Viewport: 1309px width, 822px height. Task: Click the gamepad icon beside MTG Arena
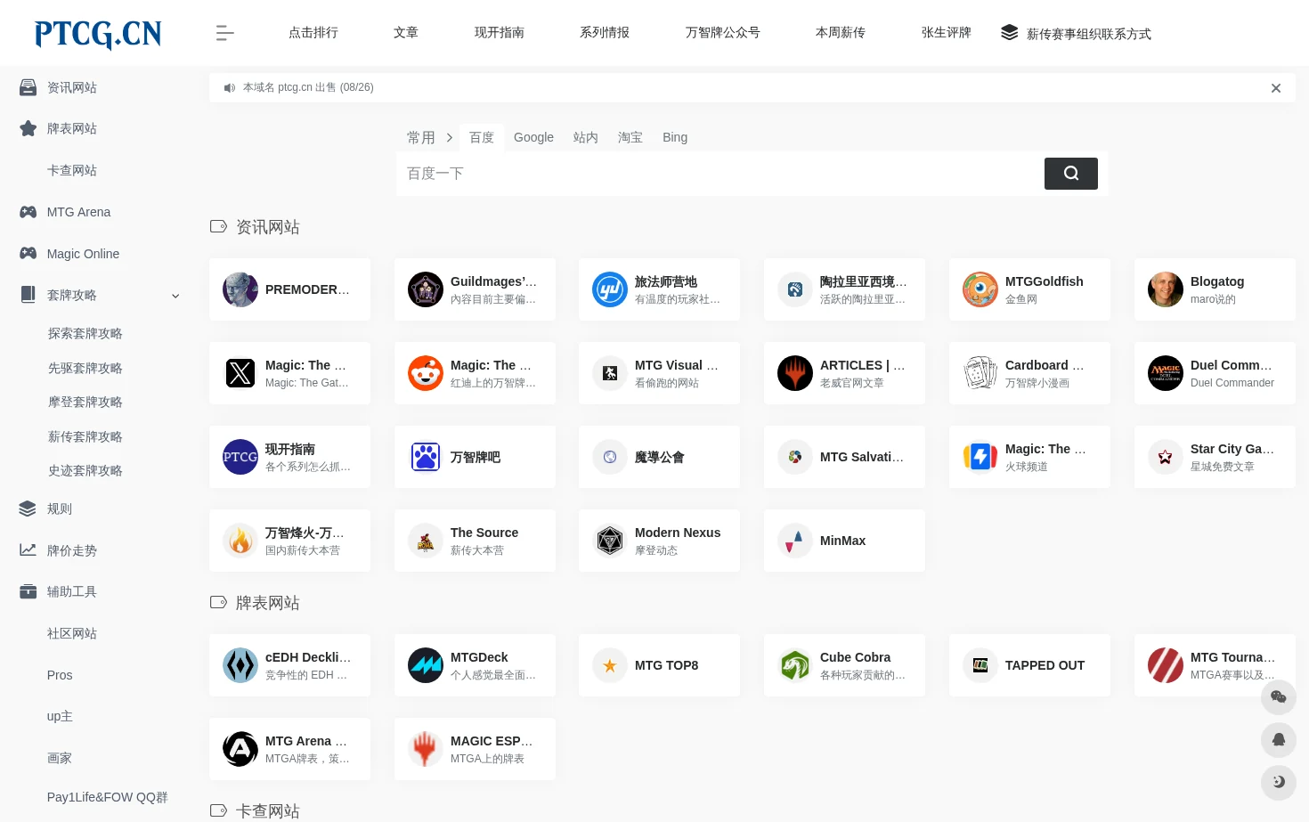pyautogui.click(x=28, y=212)
